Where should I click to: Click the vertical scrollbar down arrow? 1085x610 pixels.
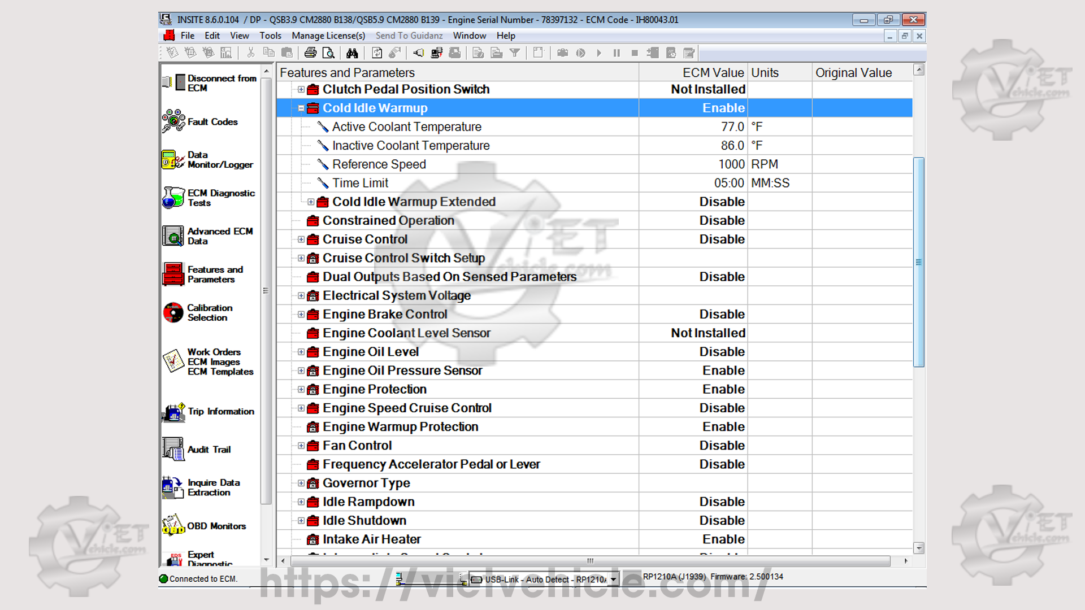pos(919,548)
